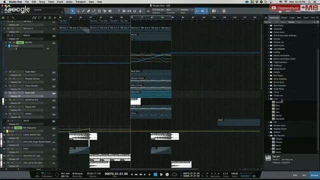This screenshot has height=180, width=320.
Task: Open the browser search magnifier
Action: tap(317, 18)
